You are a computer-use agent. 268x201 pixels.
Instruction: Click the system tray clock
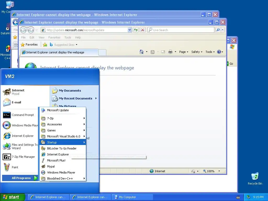(x=258, y=197)
